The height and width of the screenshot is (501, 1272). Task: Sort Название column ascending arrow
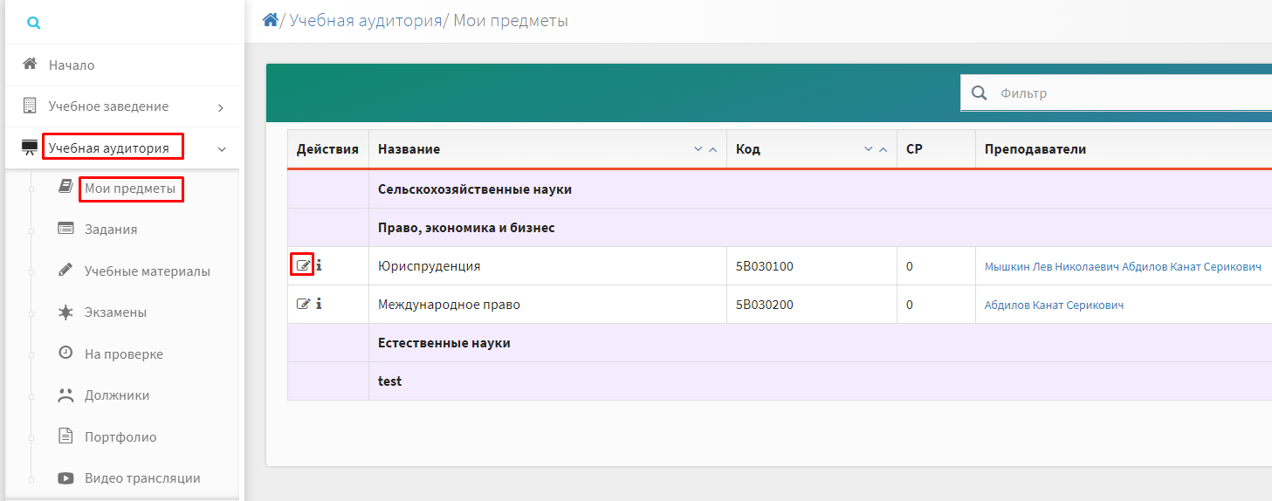pos(712,149)
